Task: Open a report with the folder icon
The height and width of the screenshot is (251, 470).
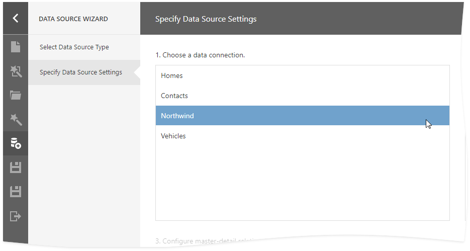Action: click(16, 95)
